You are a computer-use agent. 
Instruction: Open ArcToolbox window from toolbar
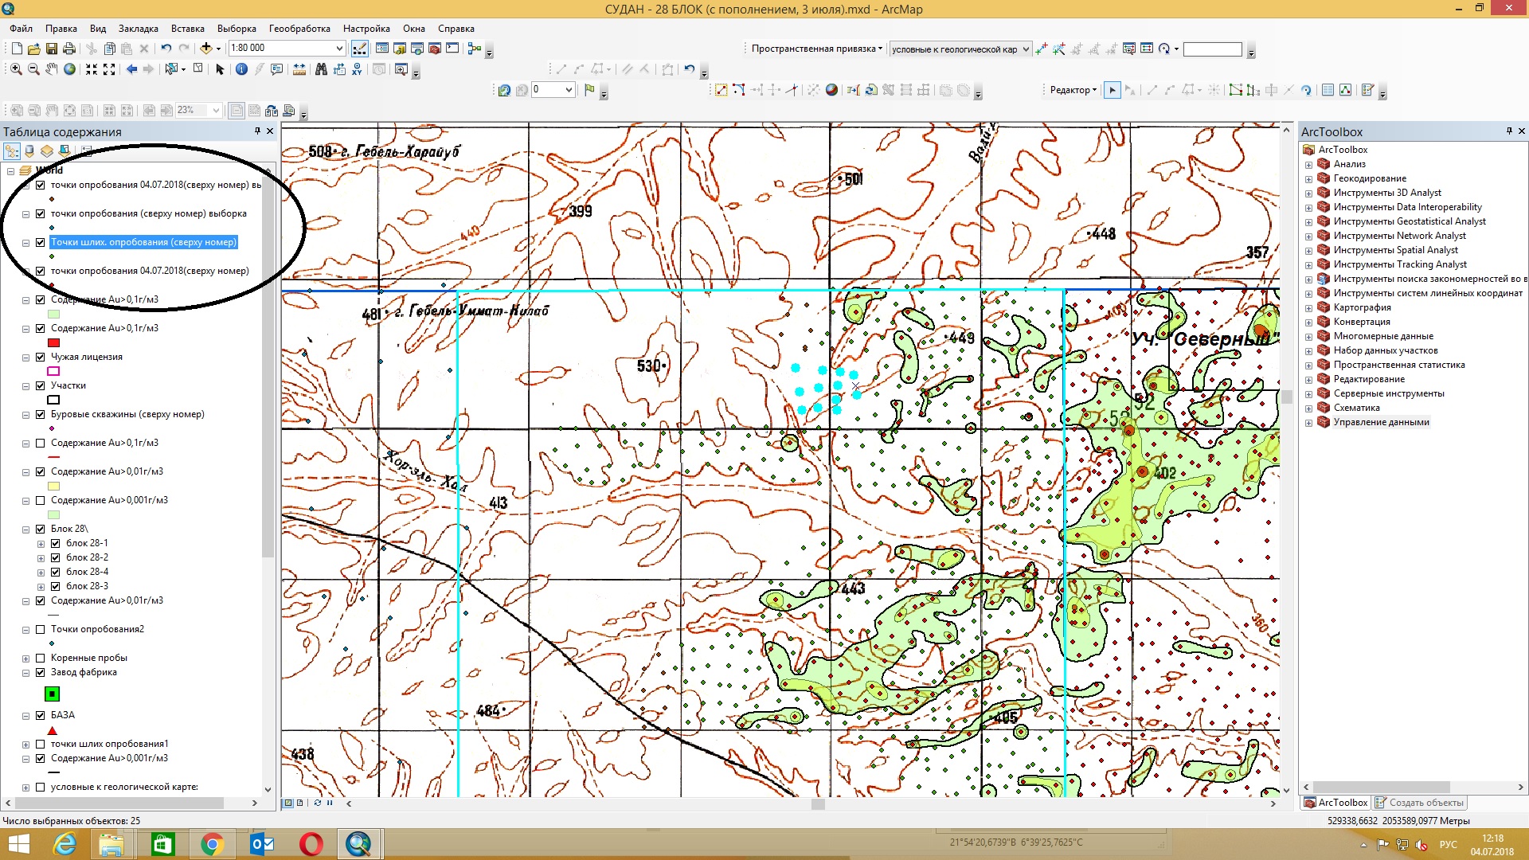pos(434,49)
